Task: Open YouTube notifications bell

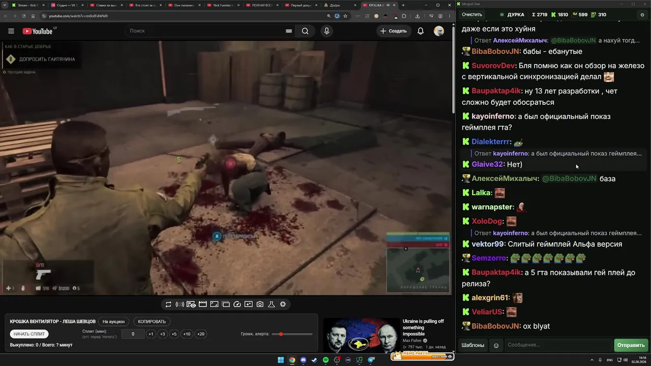Action: coord(421,31)
